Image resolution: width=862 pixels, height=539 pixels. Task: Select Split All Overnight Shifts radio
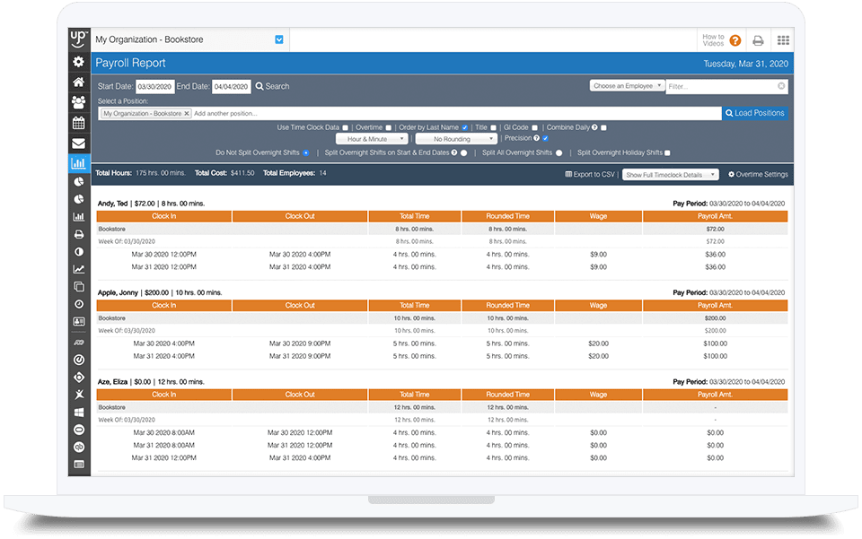559,152
